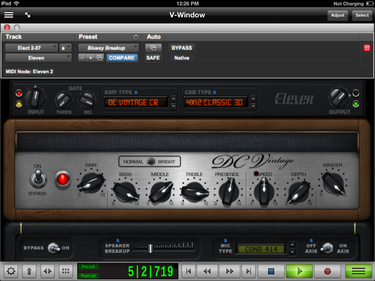This screenshot has width=375, height=281.
Task: Toggle the plugin BYPASS button
Action: (x=182, y=48)
